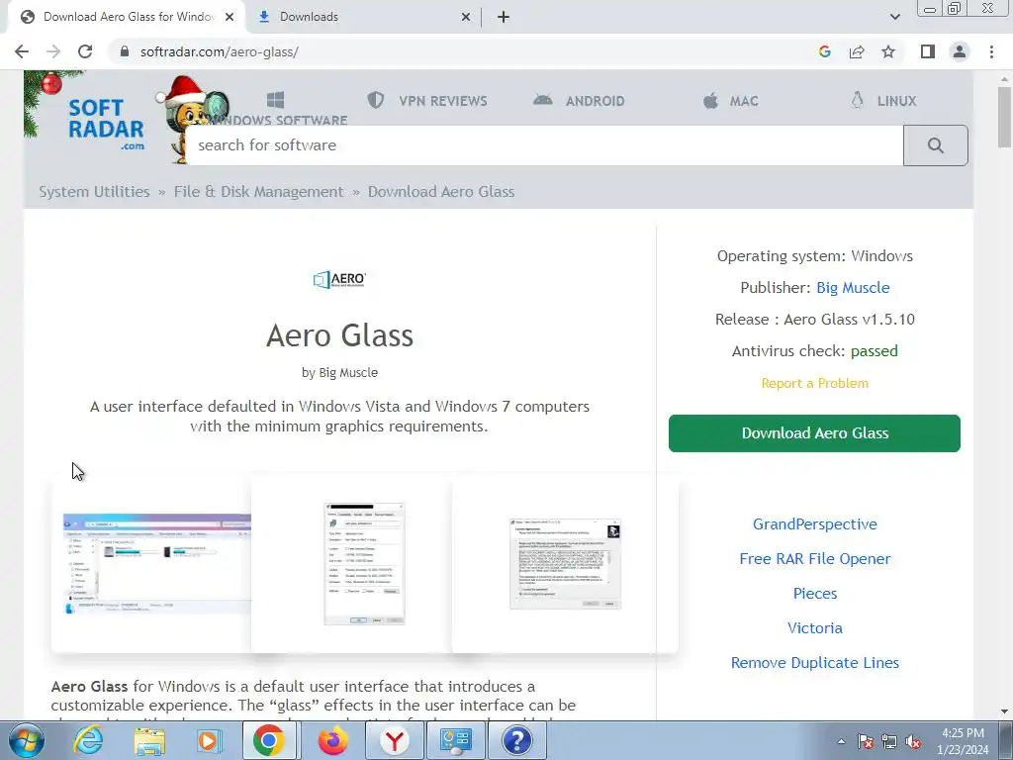Open Linux software category
1013x760 pixels.
tap(883, 101)
